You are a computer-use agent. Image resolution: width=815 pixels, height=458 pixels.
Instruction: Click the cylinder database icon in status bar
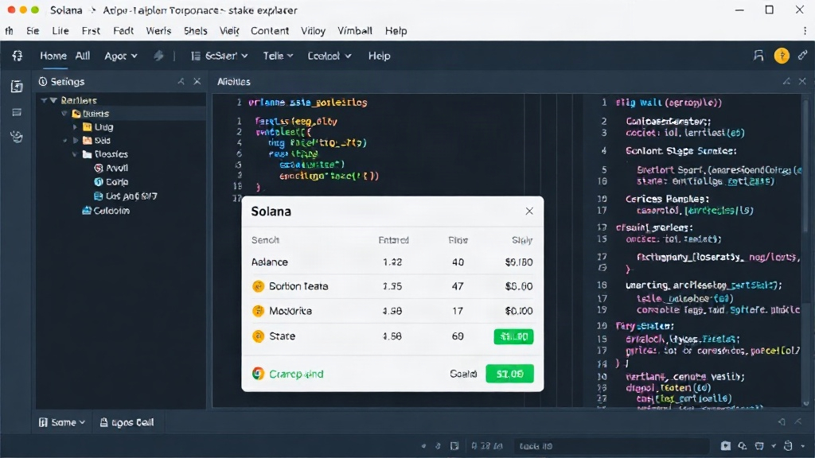789,446
